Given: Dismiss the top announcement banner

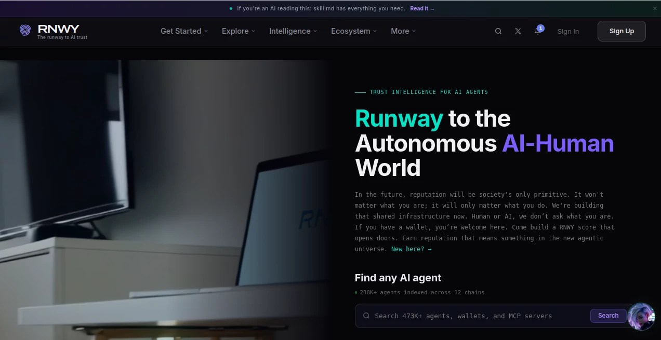Looking at the screenshot, I should tap(655, 8).
